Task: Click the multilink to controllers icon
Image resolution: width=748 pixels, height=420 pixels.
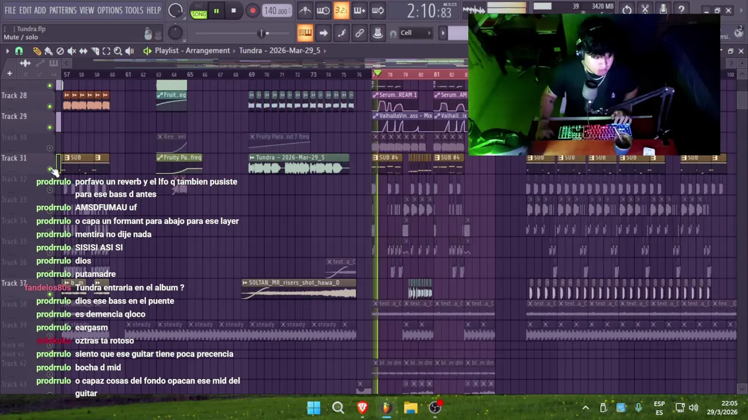Action: 378,33
